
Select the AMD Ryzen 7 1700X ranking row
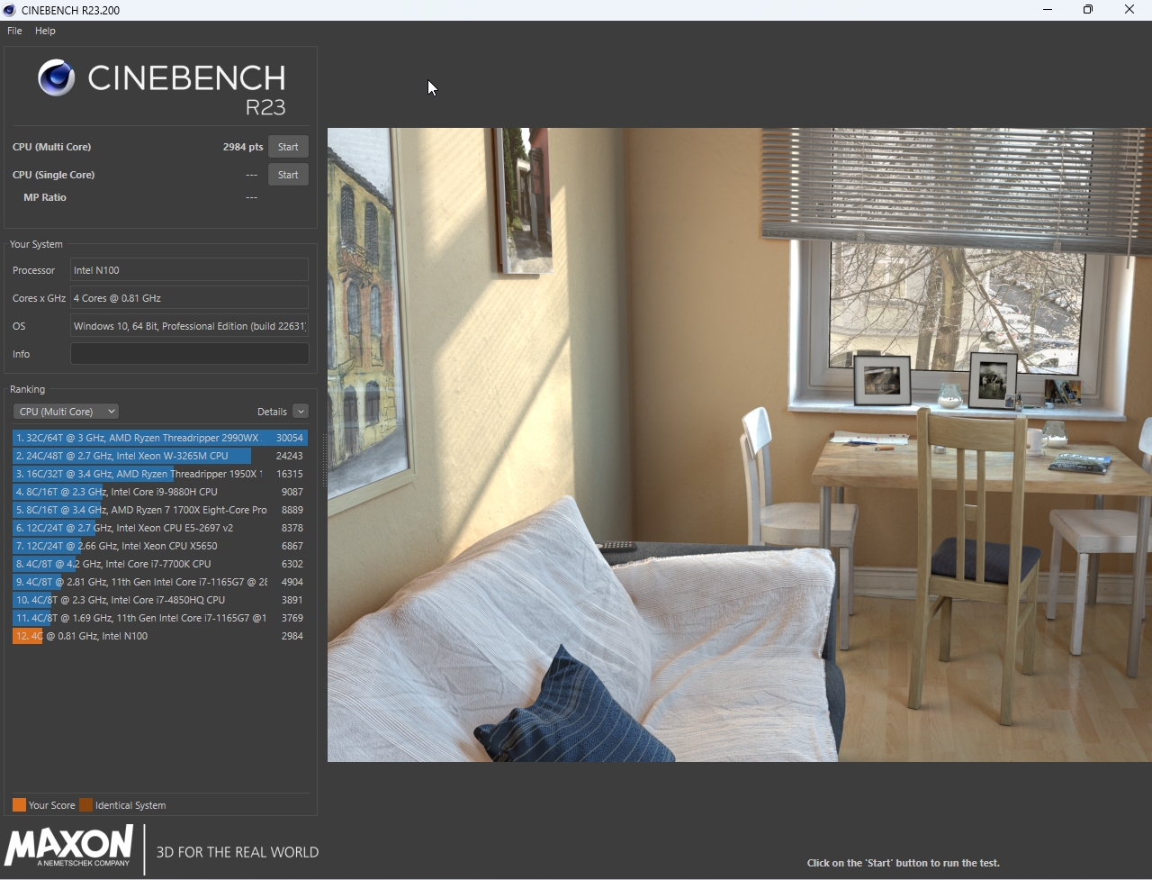tap(160, 510)
